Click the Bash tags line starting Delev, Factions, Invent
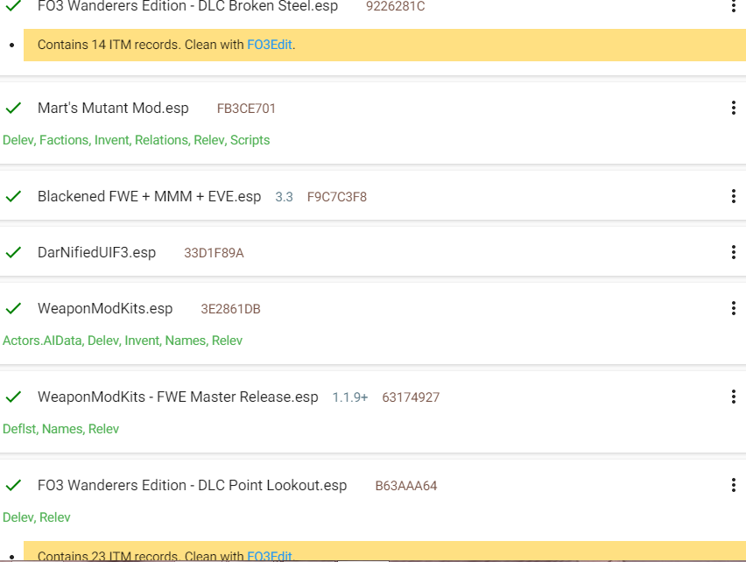 pos(136,140)
